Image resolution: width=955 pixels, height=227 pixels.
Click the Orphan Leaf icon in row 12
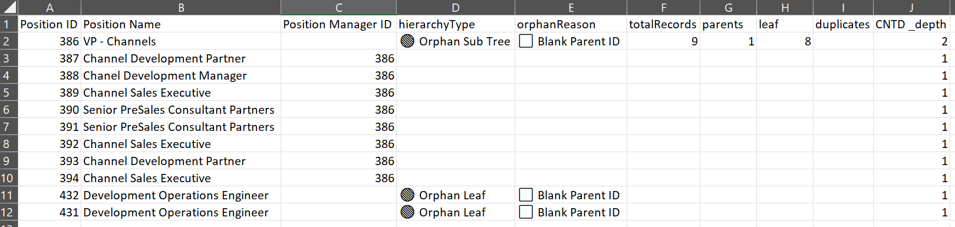pos(407,212)
